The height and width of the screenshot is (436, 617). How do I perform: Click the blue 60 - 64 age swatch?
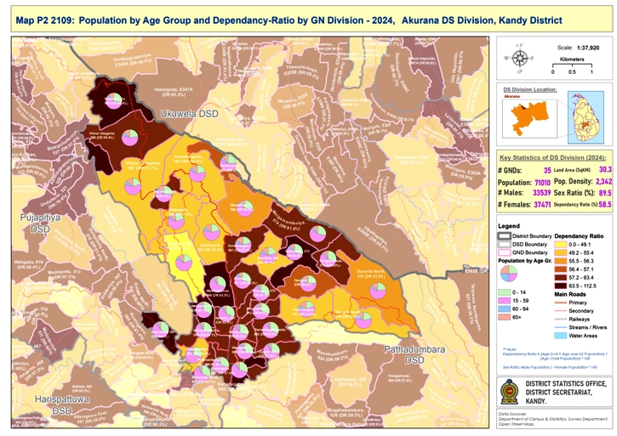click(505, 309)
